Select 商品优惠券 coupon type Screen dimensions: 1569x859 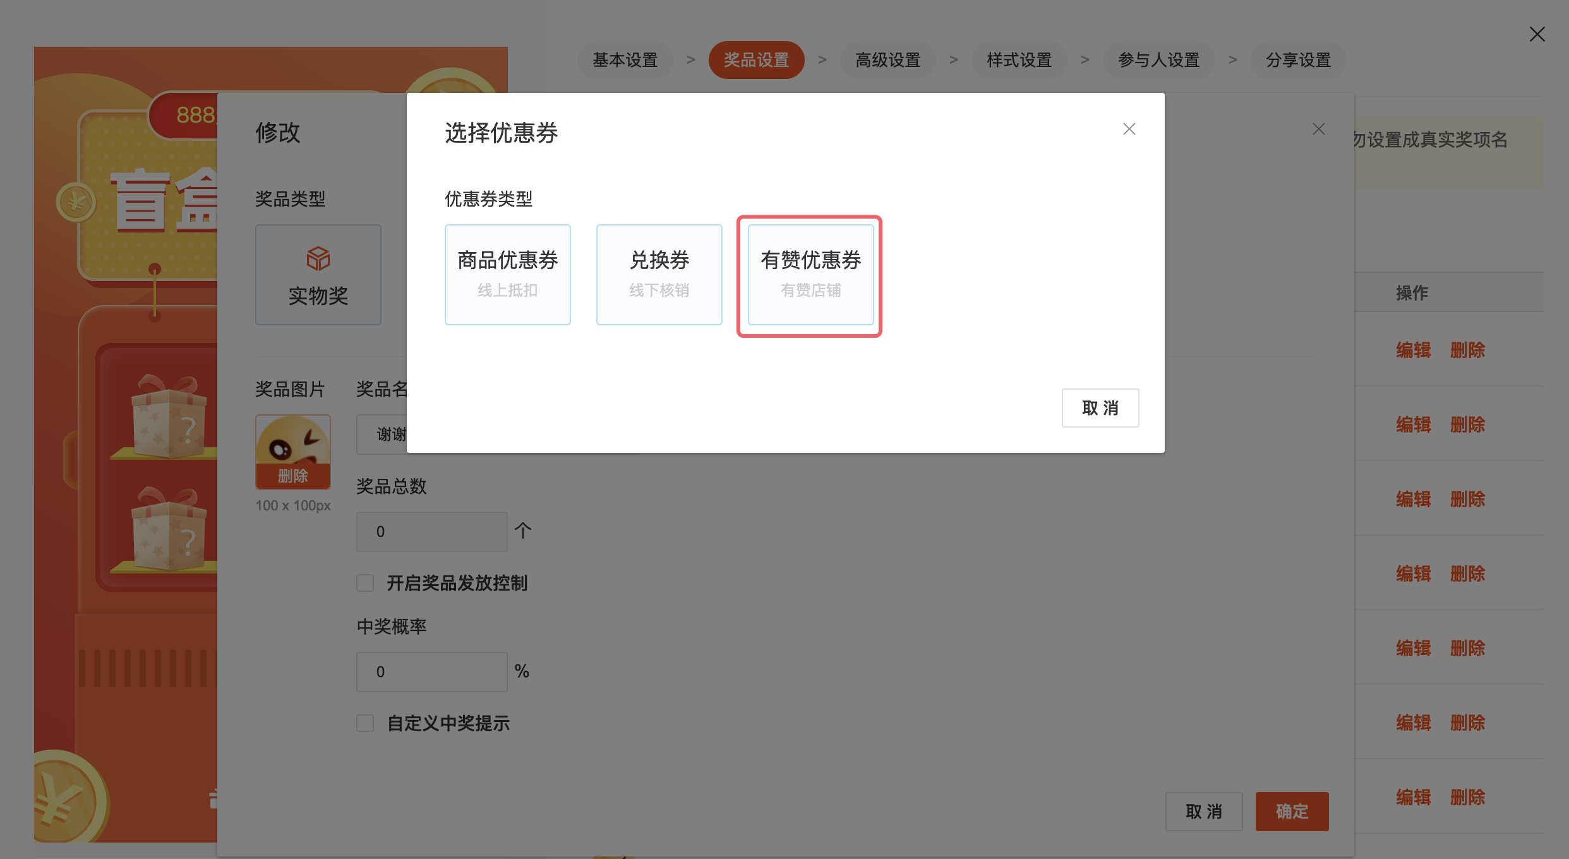tap(507, 275)
